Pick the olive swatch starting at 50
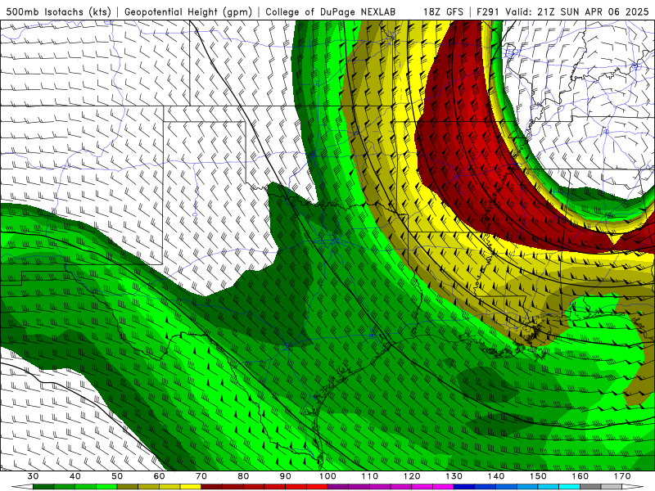 (x=128, y=487)
